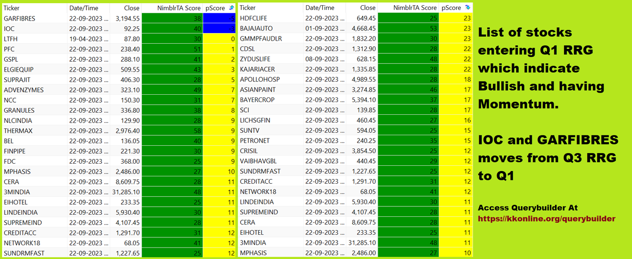Viewport: 632px width, 259px height.
Task: Select the HDFCLIFE ticker
Action: (254, 18)
